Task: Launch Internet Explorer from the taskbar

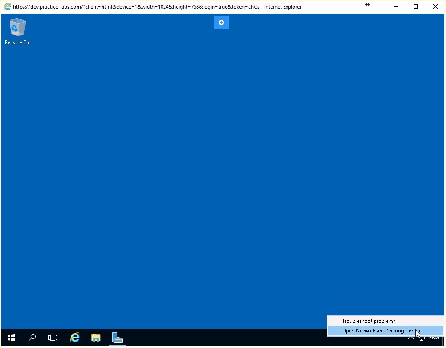Action: 74,338
